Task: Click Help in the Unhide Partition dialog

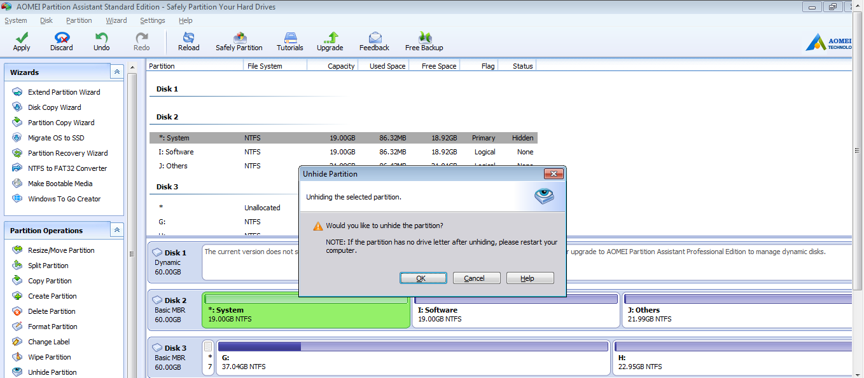Action: 530,278
